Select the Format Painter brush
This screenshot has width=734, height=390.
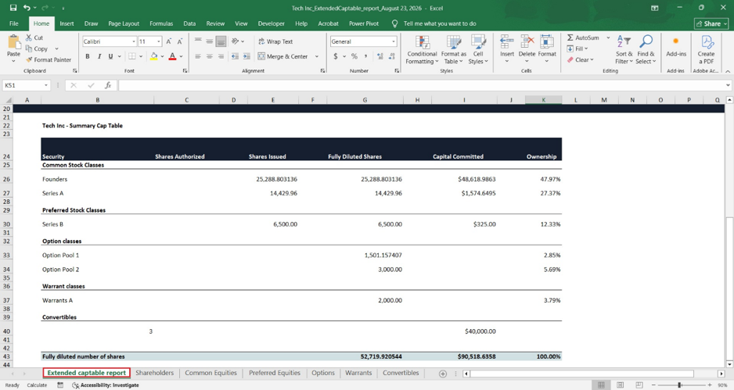click(29, 60)
